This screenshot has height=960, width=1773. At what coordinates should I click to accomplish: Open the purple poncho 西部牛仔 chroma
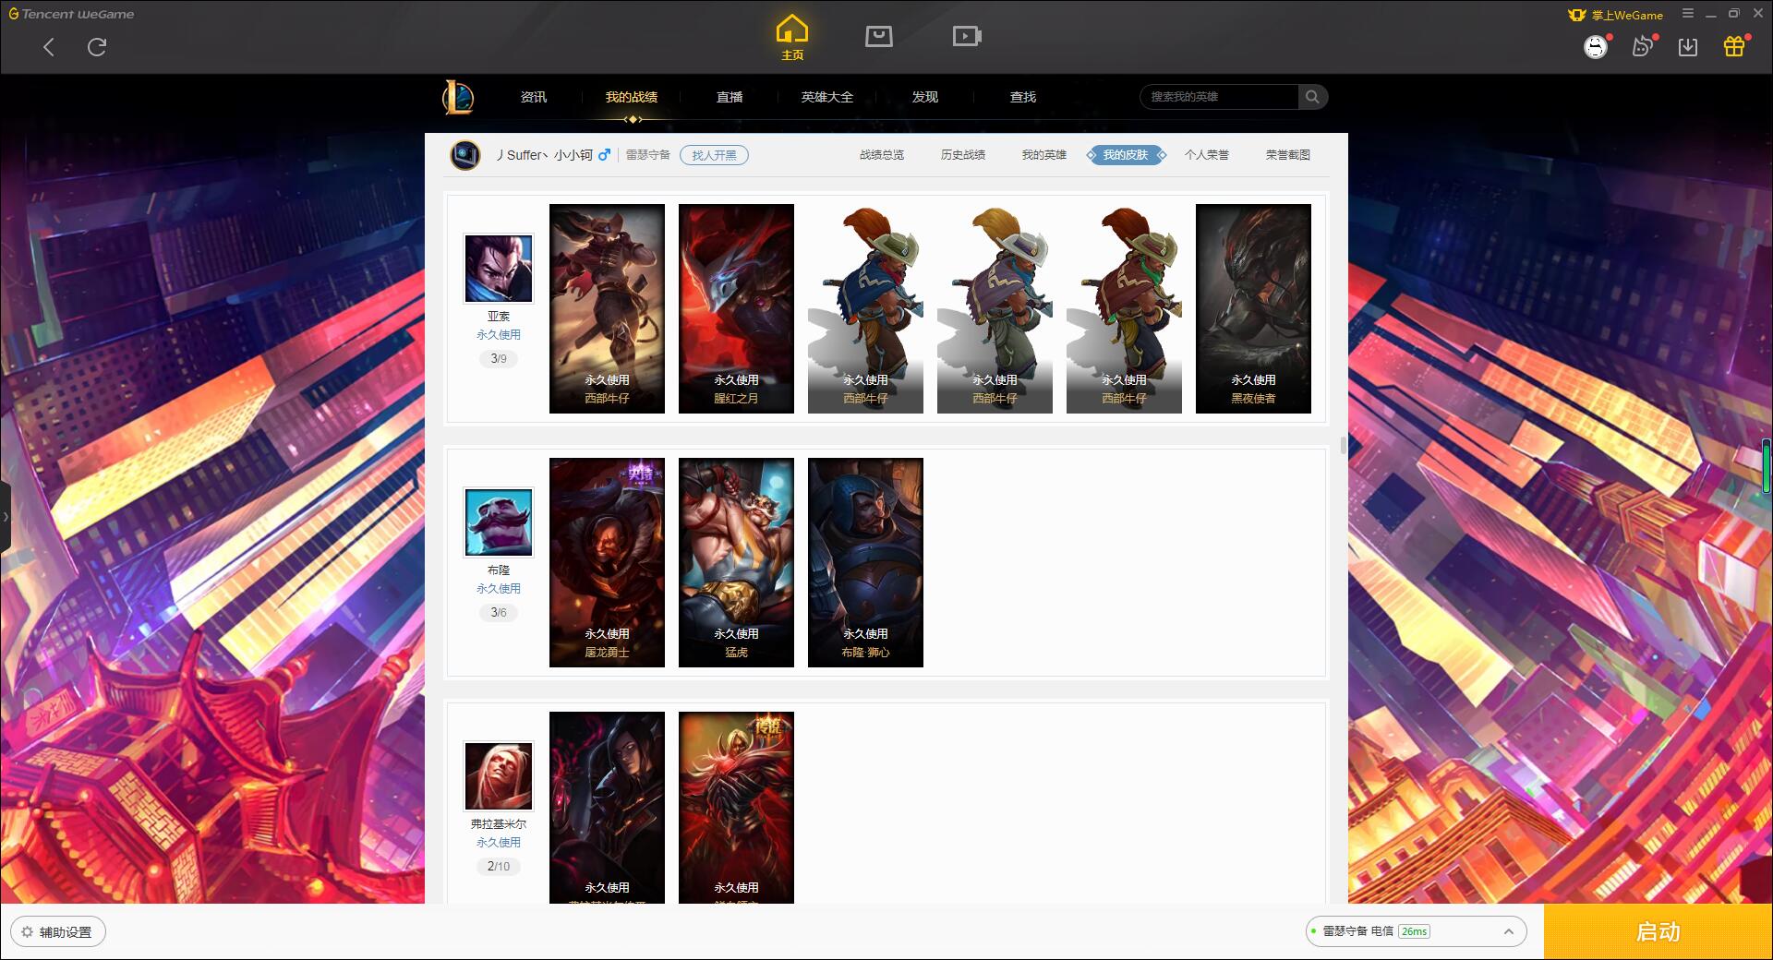995,308
